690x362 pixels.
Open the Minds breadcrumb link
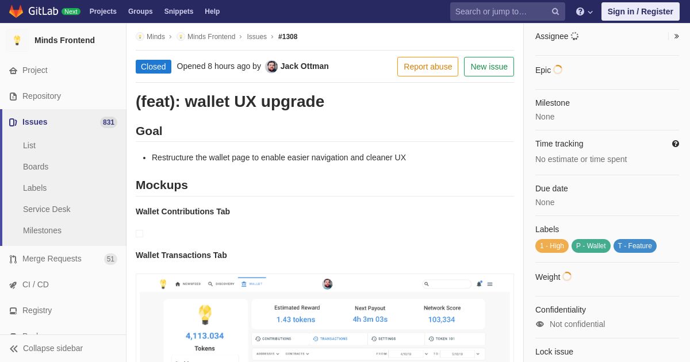tap(156, 37)
